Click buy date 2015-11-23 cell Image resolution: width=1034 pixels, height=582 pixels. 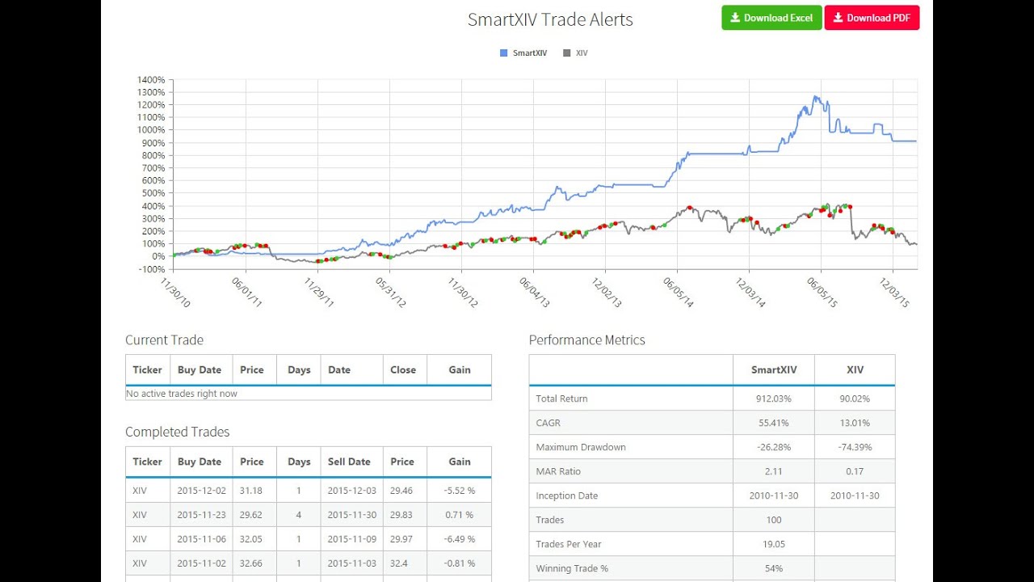pyautogui.click(x=201, y=515)
